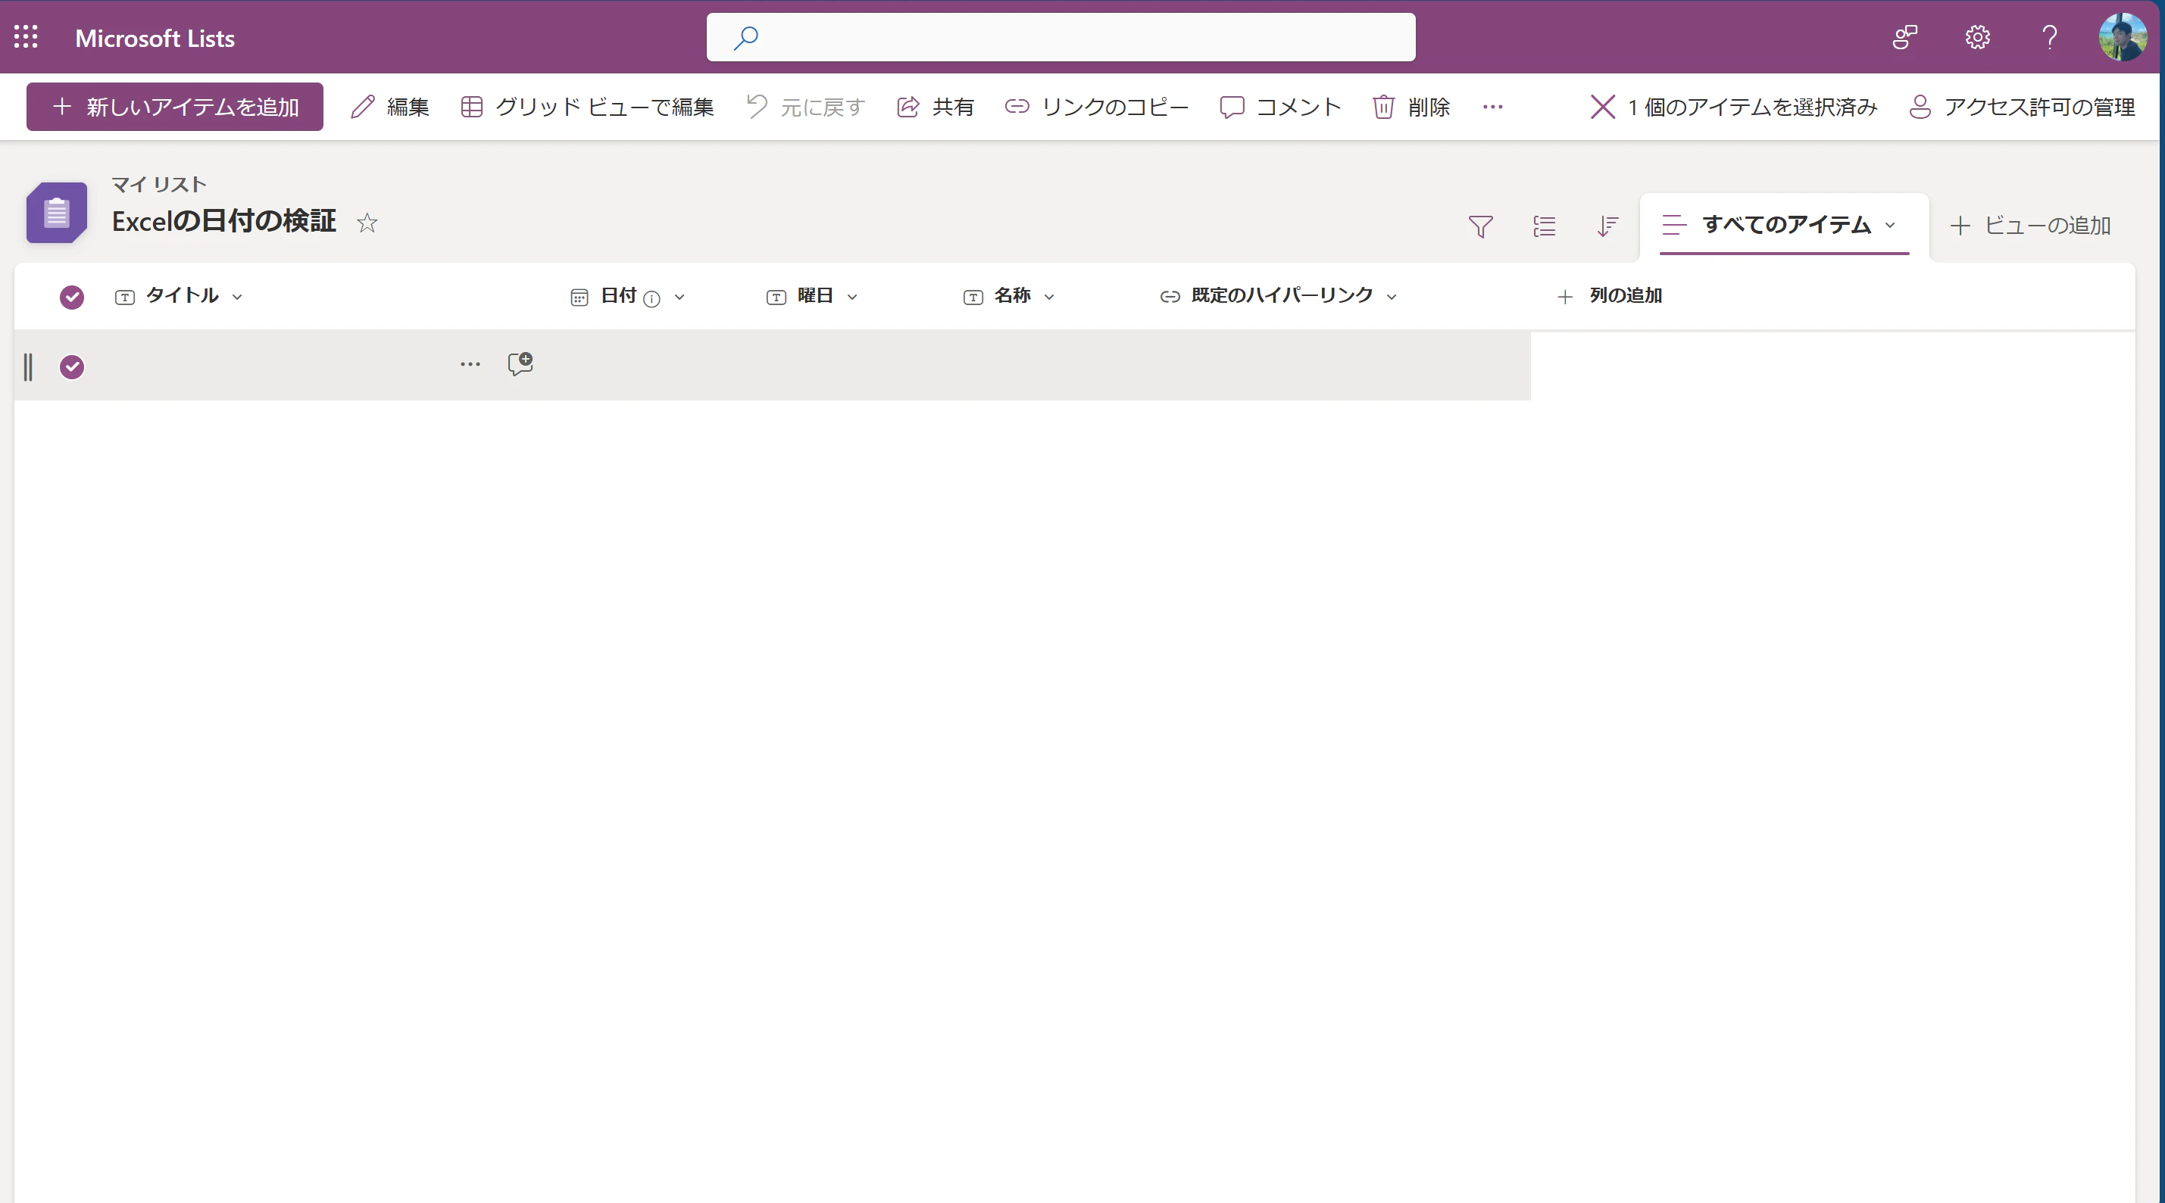Click 新しいアイテムを追加 button
Screen dimensions: 2165x1203
point(175,107)
